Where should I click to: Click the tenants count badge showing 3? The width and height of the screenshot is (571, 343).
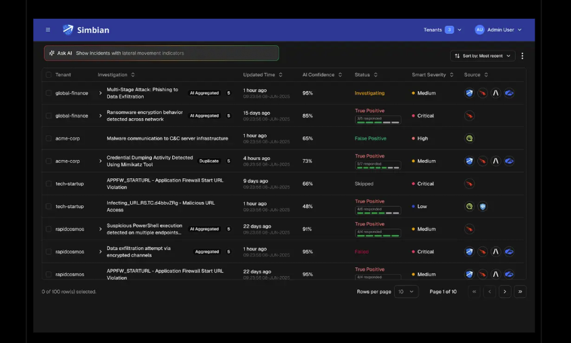click(450, 30)
